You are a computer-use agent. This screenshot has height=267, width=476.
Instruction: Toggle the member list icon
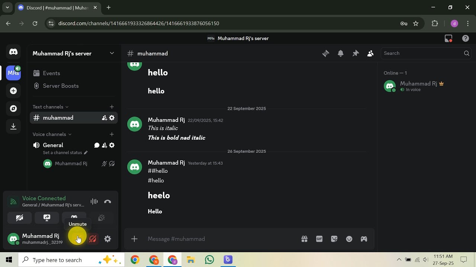(370, 53)
